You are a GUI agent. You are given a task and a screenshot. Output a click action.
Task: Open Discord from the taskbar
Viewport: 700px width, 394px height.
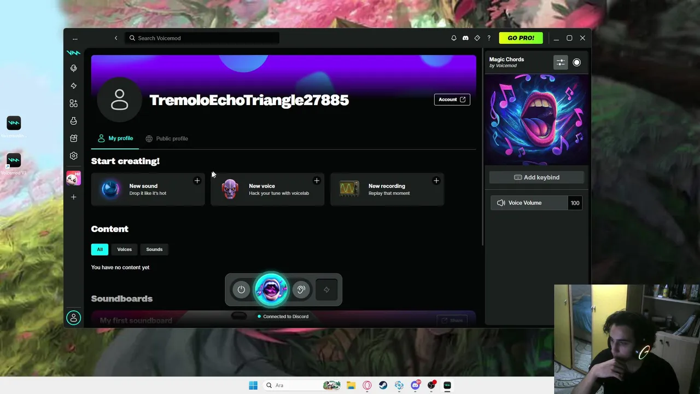pyautogui.click(x=416, y=385)
